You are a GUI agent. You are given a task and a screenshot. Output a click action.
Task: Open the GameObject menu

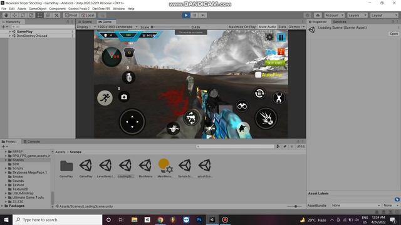tap(38, 9)
